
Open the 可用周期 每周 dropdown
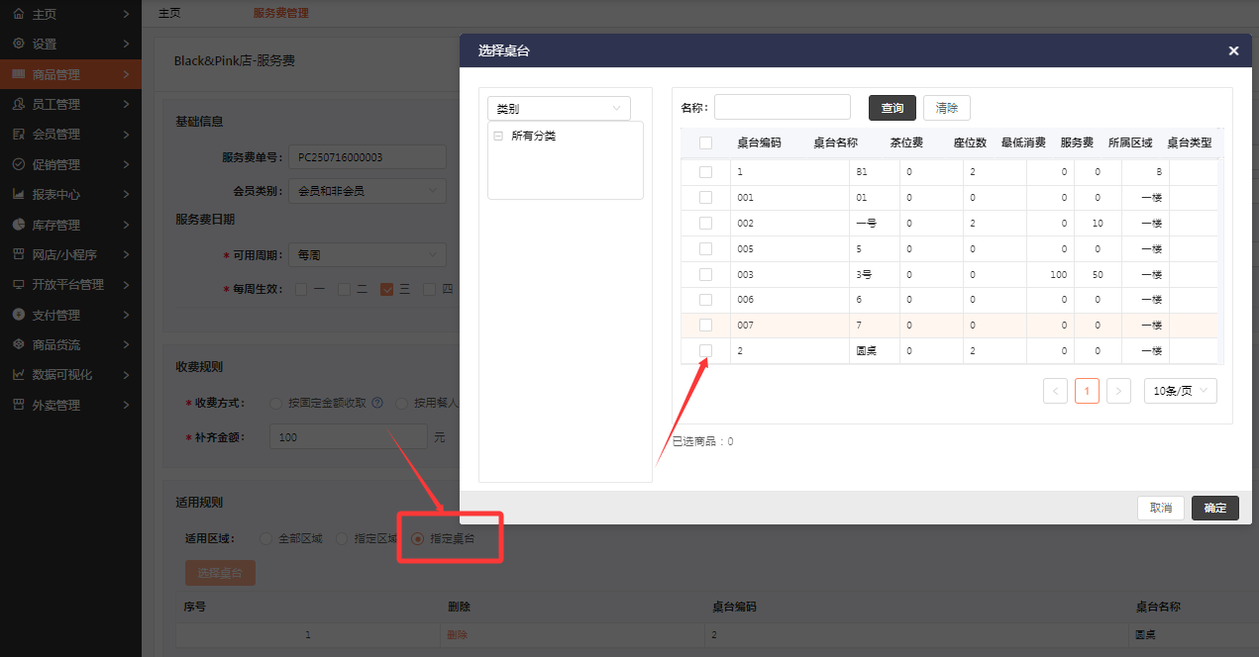point(367,254)
